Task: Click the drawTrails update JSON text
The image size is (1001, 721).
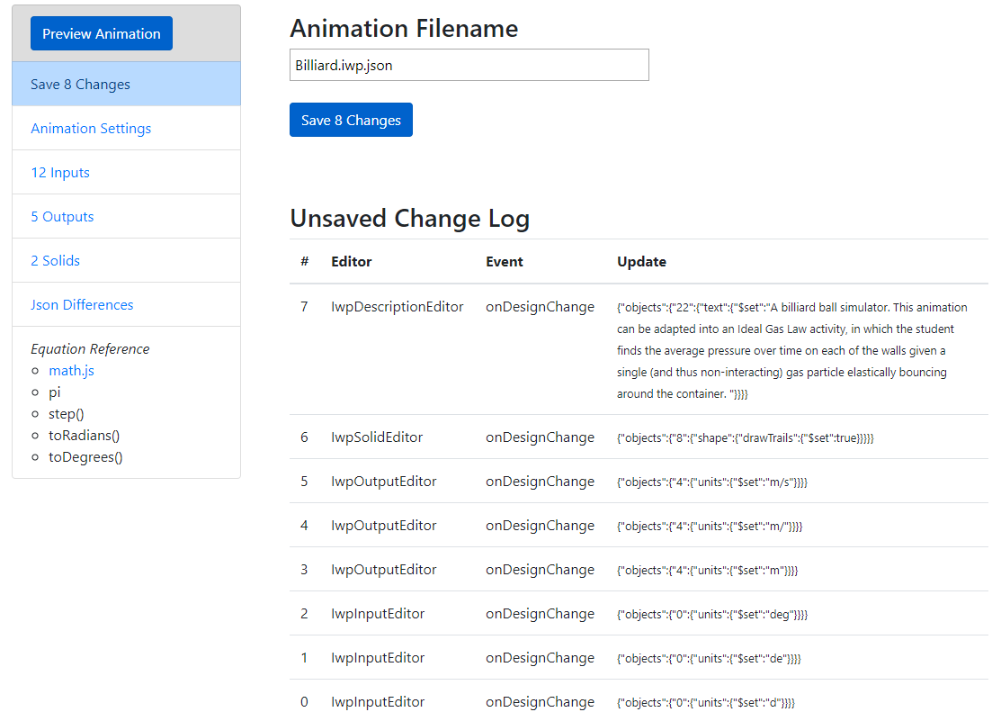Action: tap(745, 437)
